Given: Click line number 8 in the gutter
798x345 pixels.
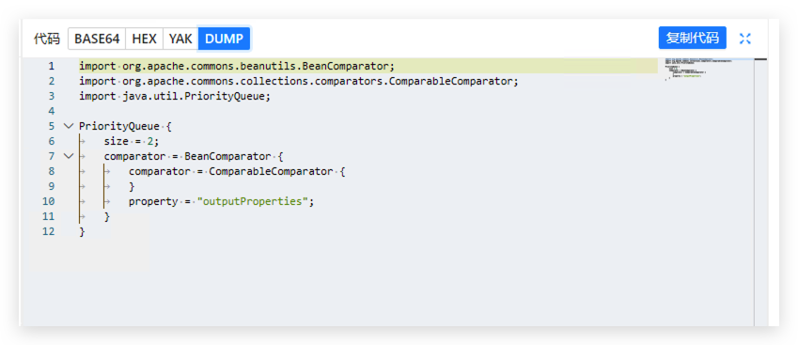Looking at the screenshot, I should [x=51, y=171].
